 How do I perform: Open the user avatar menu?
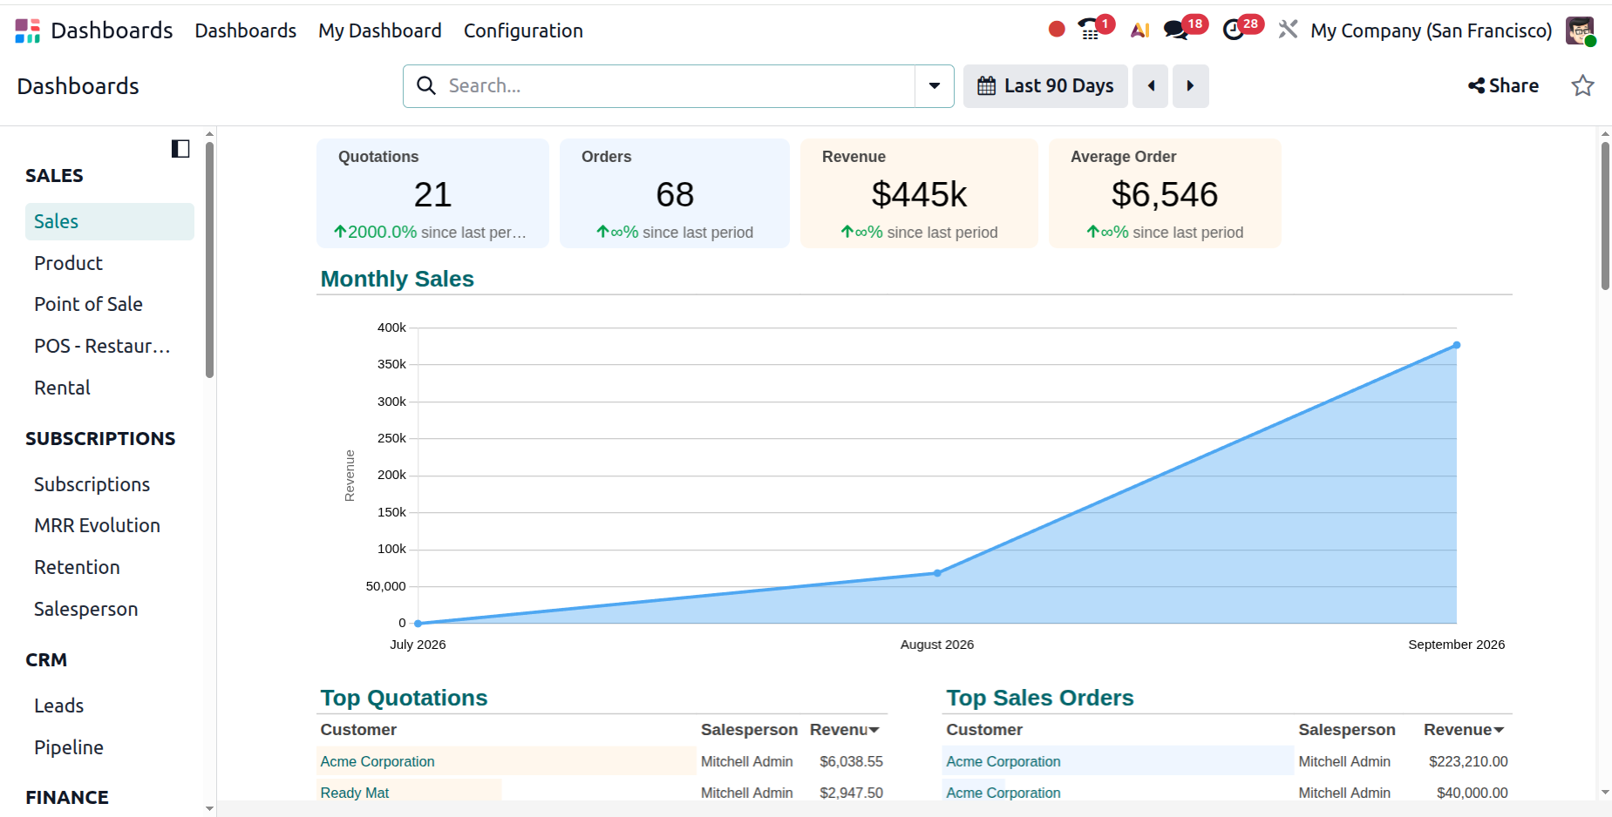tap(1580, 30)
